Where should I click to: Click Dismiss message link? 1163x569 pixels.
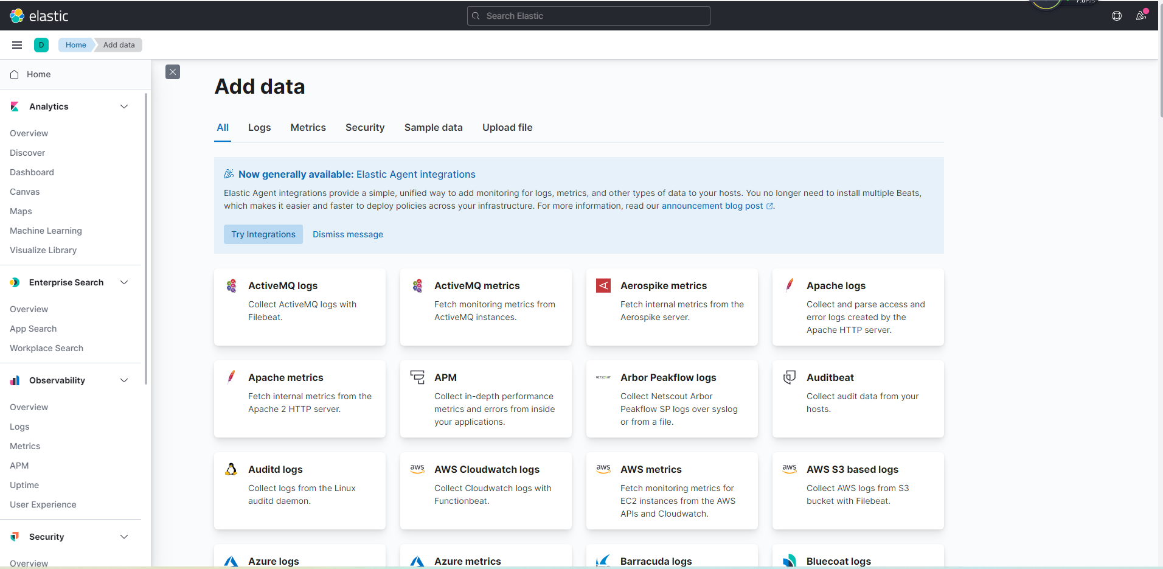coord(348,234)
